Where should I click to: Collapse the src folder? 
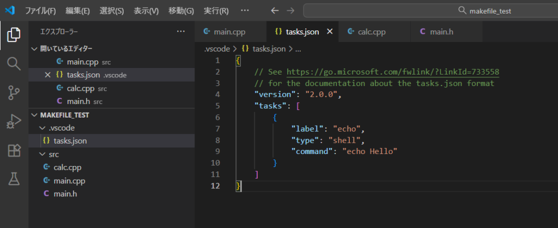pyautogui.click(x=43, y=155)
